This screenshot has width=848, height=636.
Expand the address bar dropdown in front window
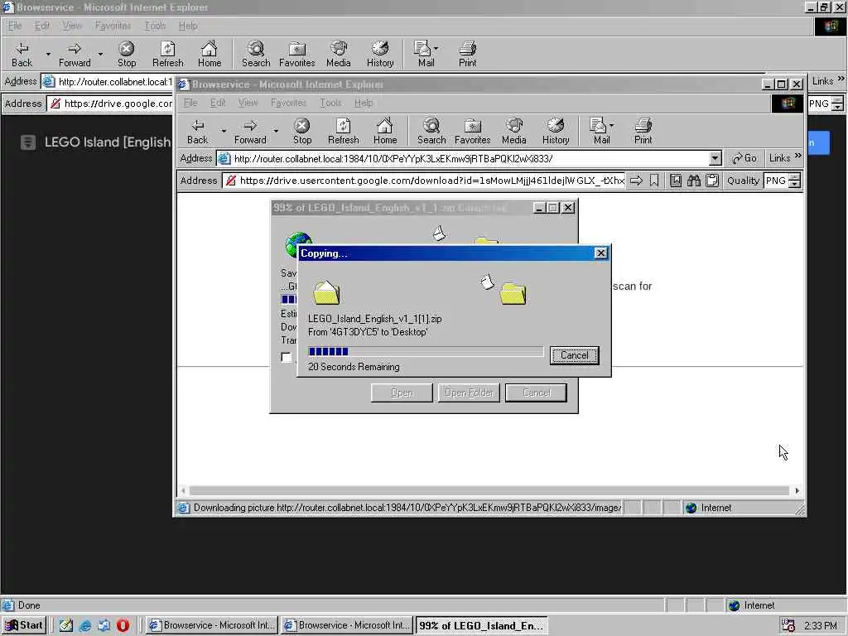tap(715, 158)
